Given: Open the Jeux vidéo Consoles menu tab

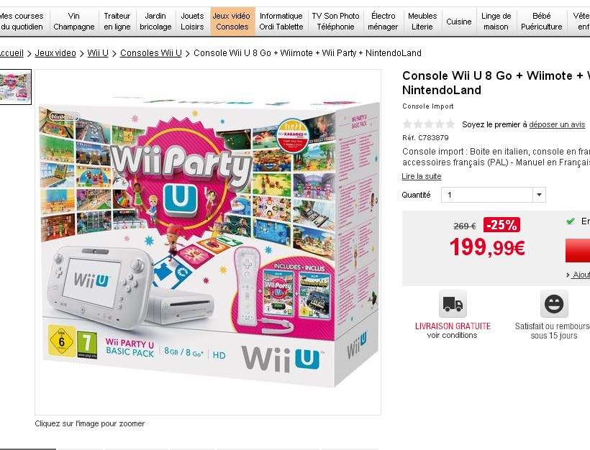Looking at the screenshot, I should coord(232,22).
